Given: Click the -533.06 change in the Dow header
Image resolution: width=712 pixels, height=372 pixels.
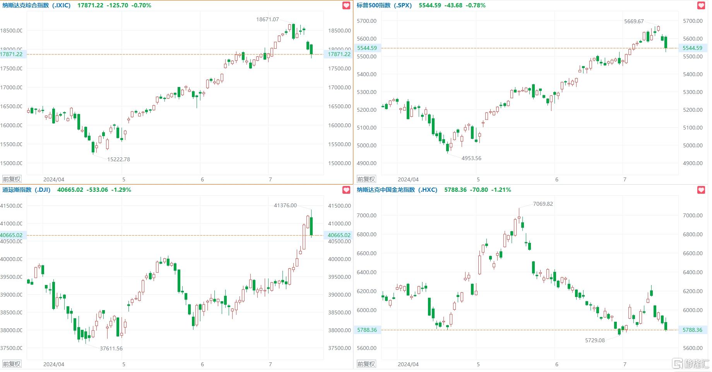Looking at the screenshot, I should (x=97, y=190).
